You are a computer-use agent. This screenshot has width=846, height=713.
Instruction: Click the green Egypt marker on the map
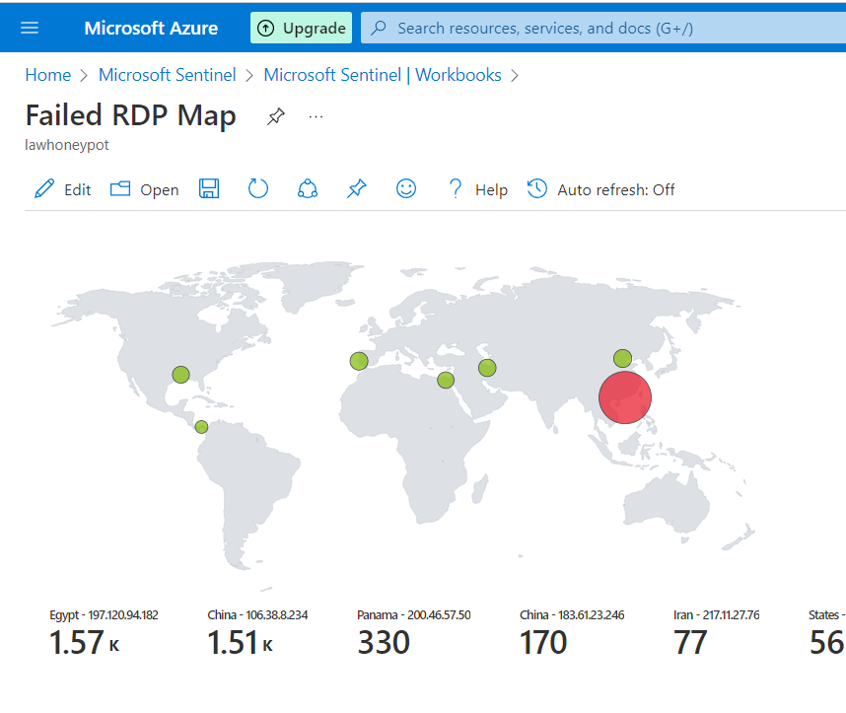point(446,380)
